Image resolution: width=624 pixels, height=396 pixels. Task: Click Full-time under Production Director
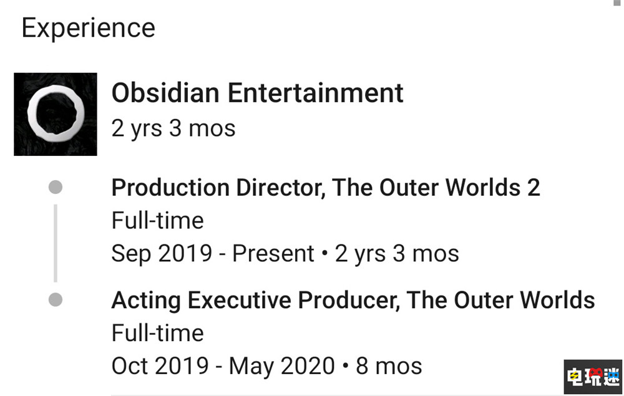(157, 220)
